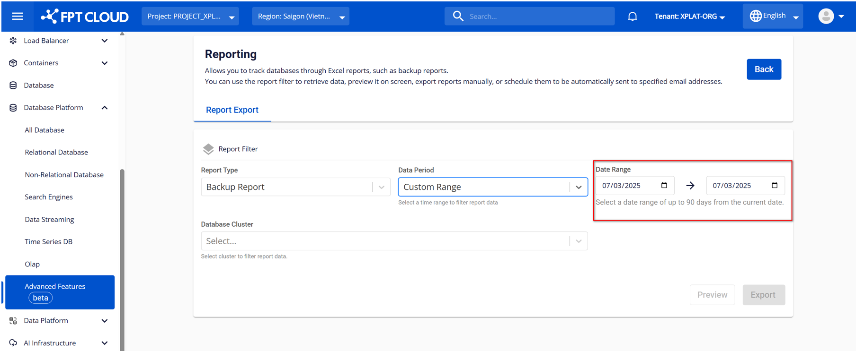This screenshot has width=856, height=351.
Task: Open the notifications bell
Action: pyautogui.click(x=633, y=17)
